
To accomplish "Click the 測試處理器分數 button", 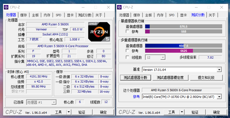I will tap(135, 78).
